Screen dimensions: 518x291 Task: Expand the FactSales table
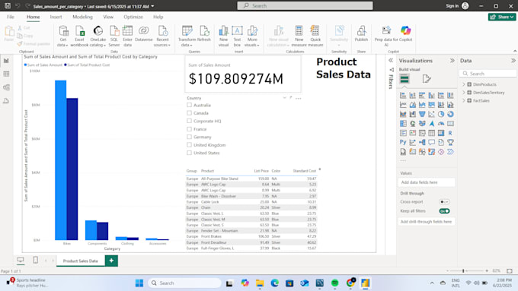coord(464,101)
